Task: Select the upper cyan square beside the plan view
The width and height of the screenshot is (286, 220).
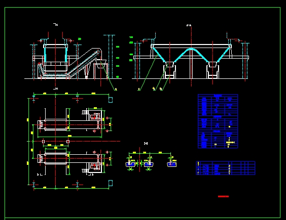Action: [111, 100]
